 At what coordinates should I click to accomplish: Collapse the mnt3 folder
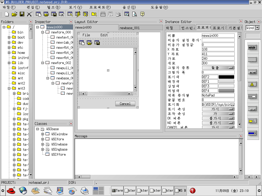[x=9, y=88]
